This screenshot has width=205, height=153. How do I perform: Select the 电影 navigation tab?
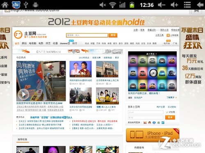(x=41, y=43)
